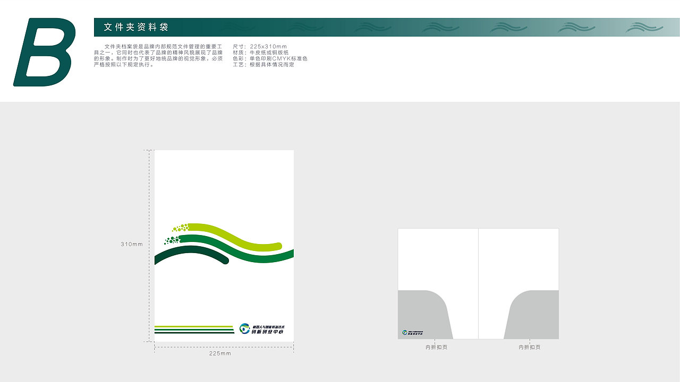
Task: Click the process line 工艺：根据具体情况而定
Action: (x=263, y=64)
